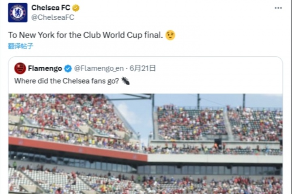Open the three-dot more options menu
The image size is (292, 194).
(278, 8)
